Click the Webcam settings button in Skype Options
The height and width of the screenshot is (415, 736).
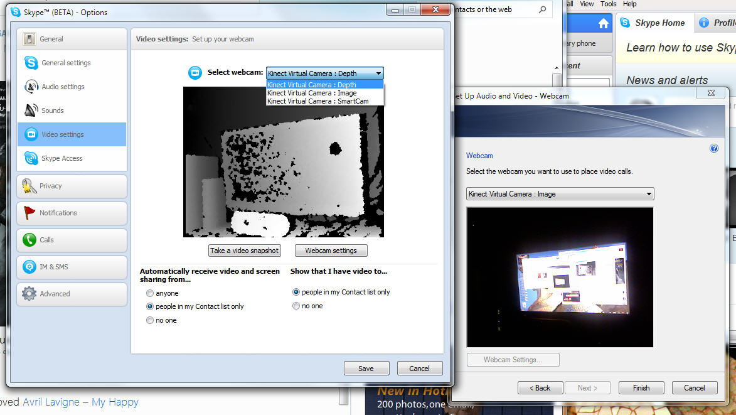pyautogui.click(x=331, y=251)
